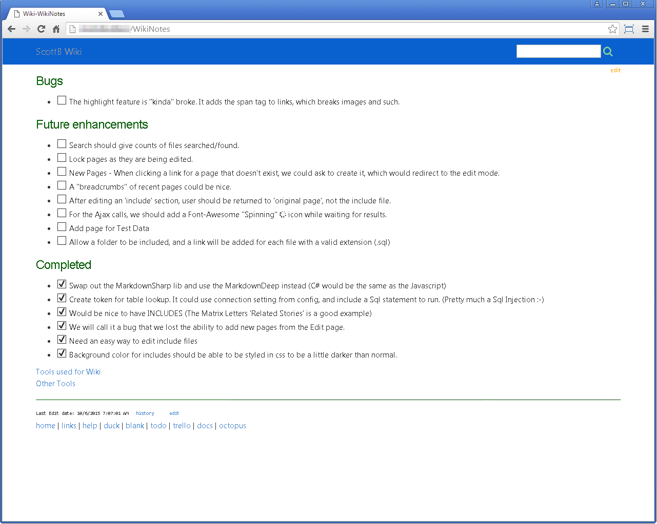Image resolution: width=657 pixels, height=524 pixels.
Task: Uncheck the 'Swap out the MarkdownSharp lib' checkbox
Action: click(62, 284)
